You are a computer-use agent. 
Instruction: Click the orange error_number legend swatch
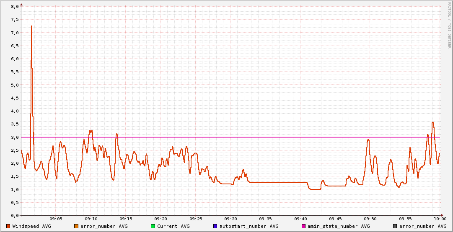(76, 226)
